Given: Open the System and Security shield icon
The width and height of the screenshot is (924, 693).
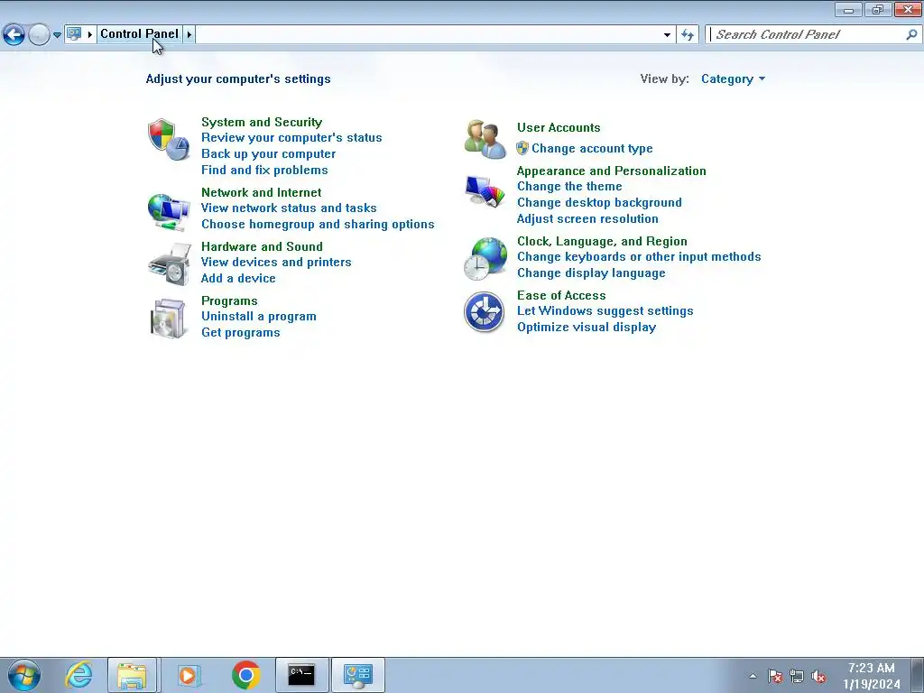Looking at the screenshot, I should (x=169, y=139).
